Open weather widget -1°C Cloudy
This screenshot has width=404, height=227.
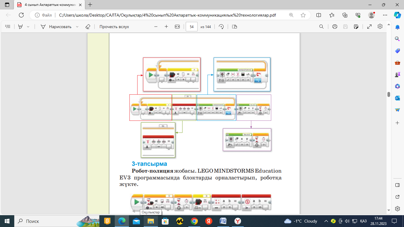point(301,221)
